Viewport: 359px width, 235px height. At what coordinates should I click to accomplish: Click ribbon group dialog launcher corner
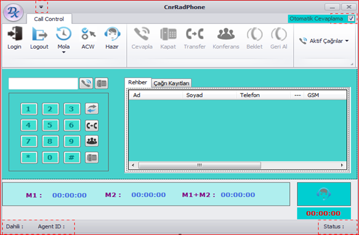point(352,65)
